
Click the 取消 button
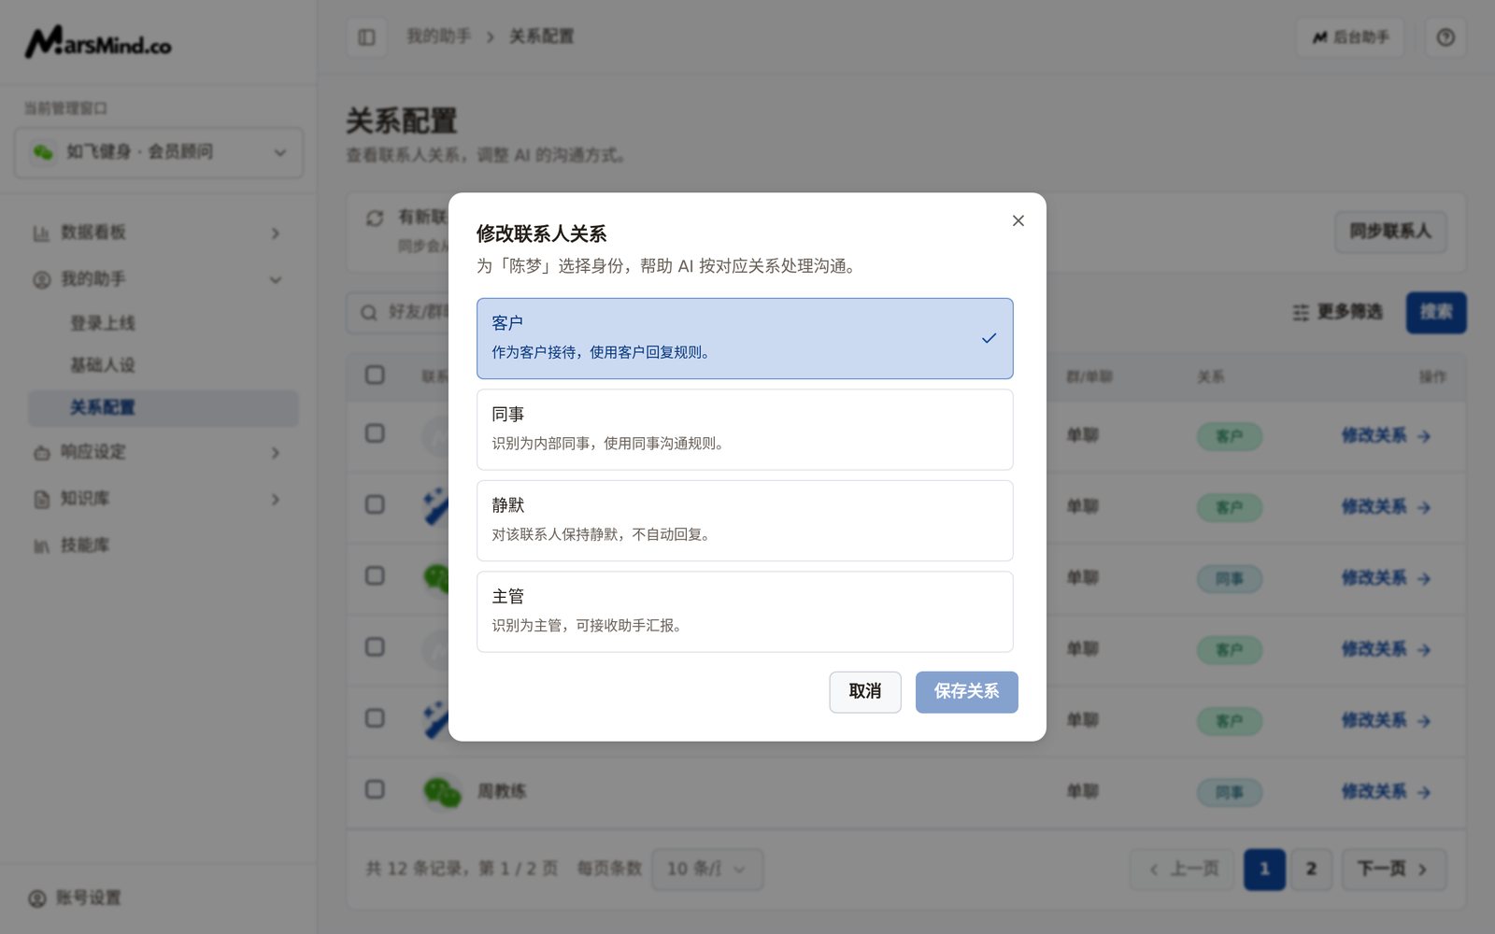click(865, 692)
